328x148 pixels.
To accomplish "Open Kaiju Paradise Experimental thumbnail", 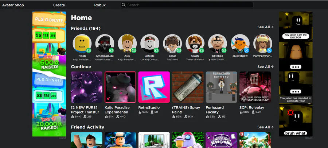I will [120, 87].
